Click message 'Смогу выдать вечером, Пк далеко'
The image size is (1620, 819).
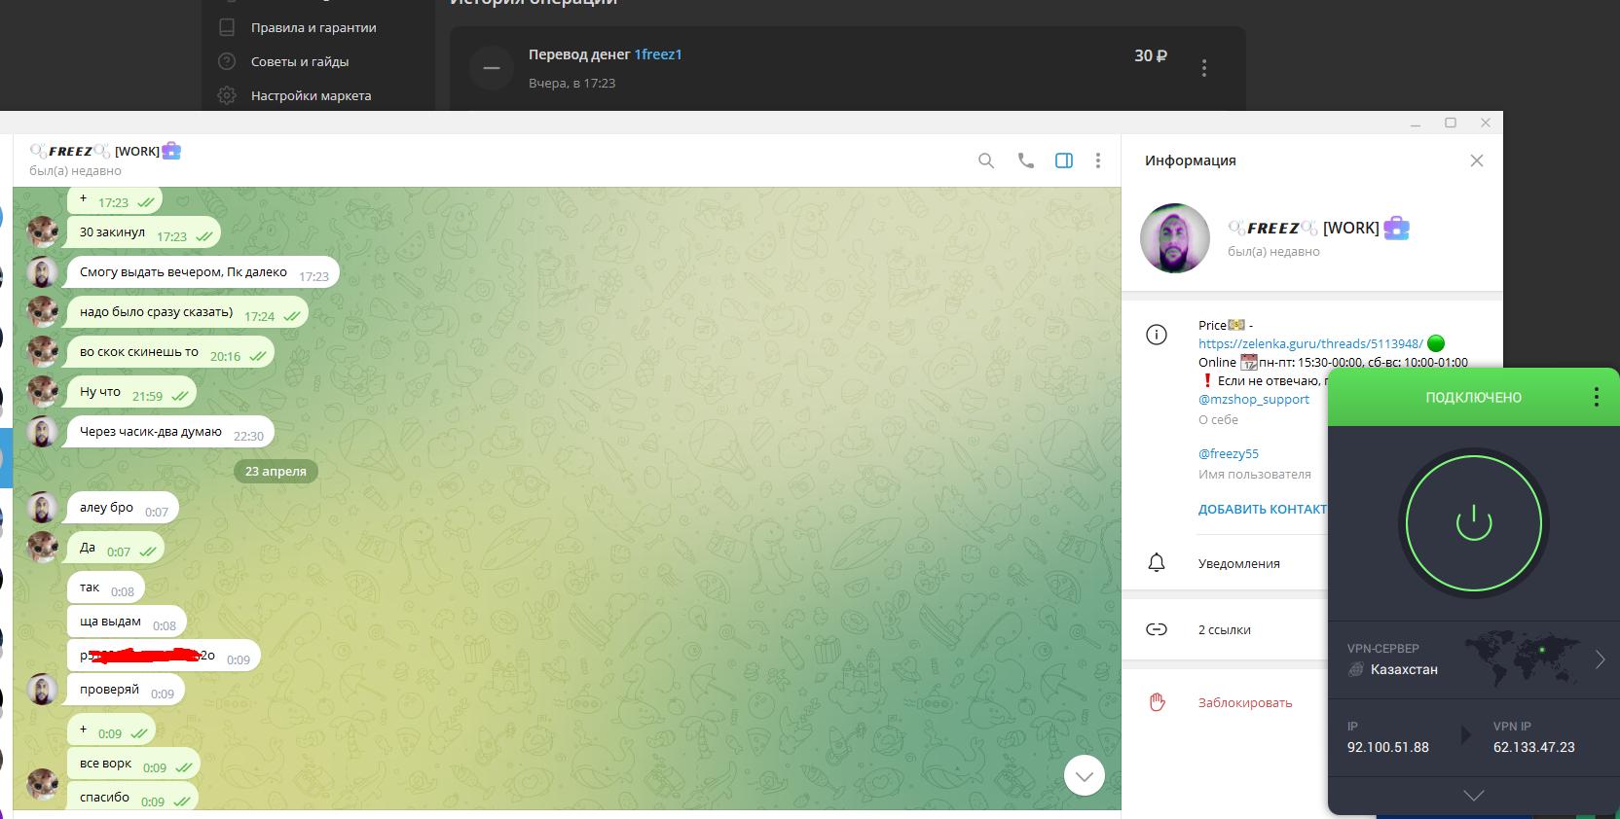pos(202,271)
